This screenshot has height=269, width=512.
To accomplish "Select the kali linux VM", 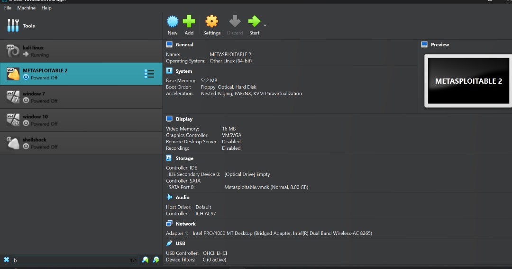I will pos(81,51).
